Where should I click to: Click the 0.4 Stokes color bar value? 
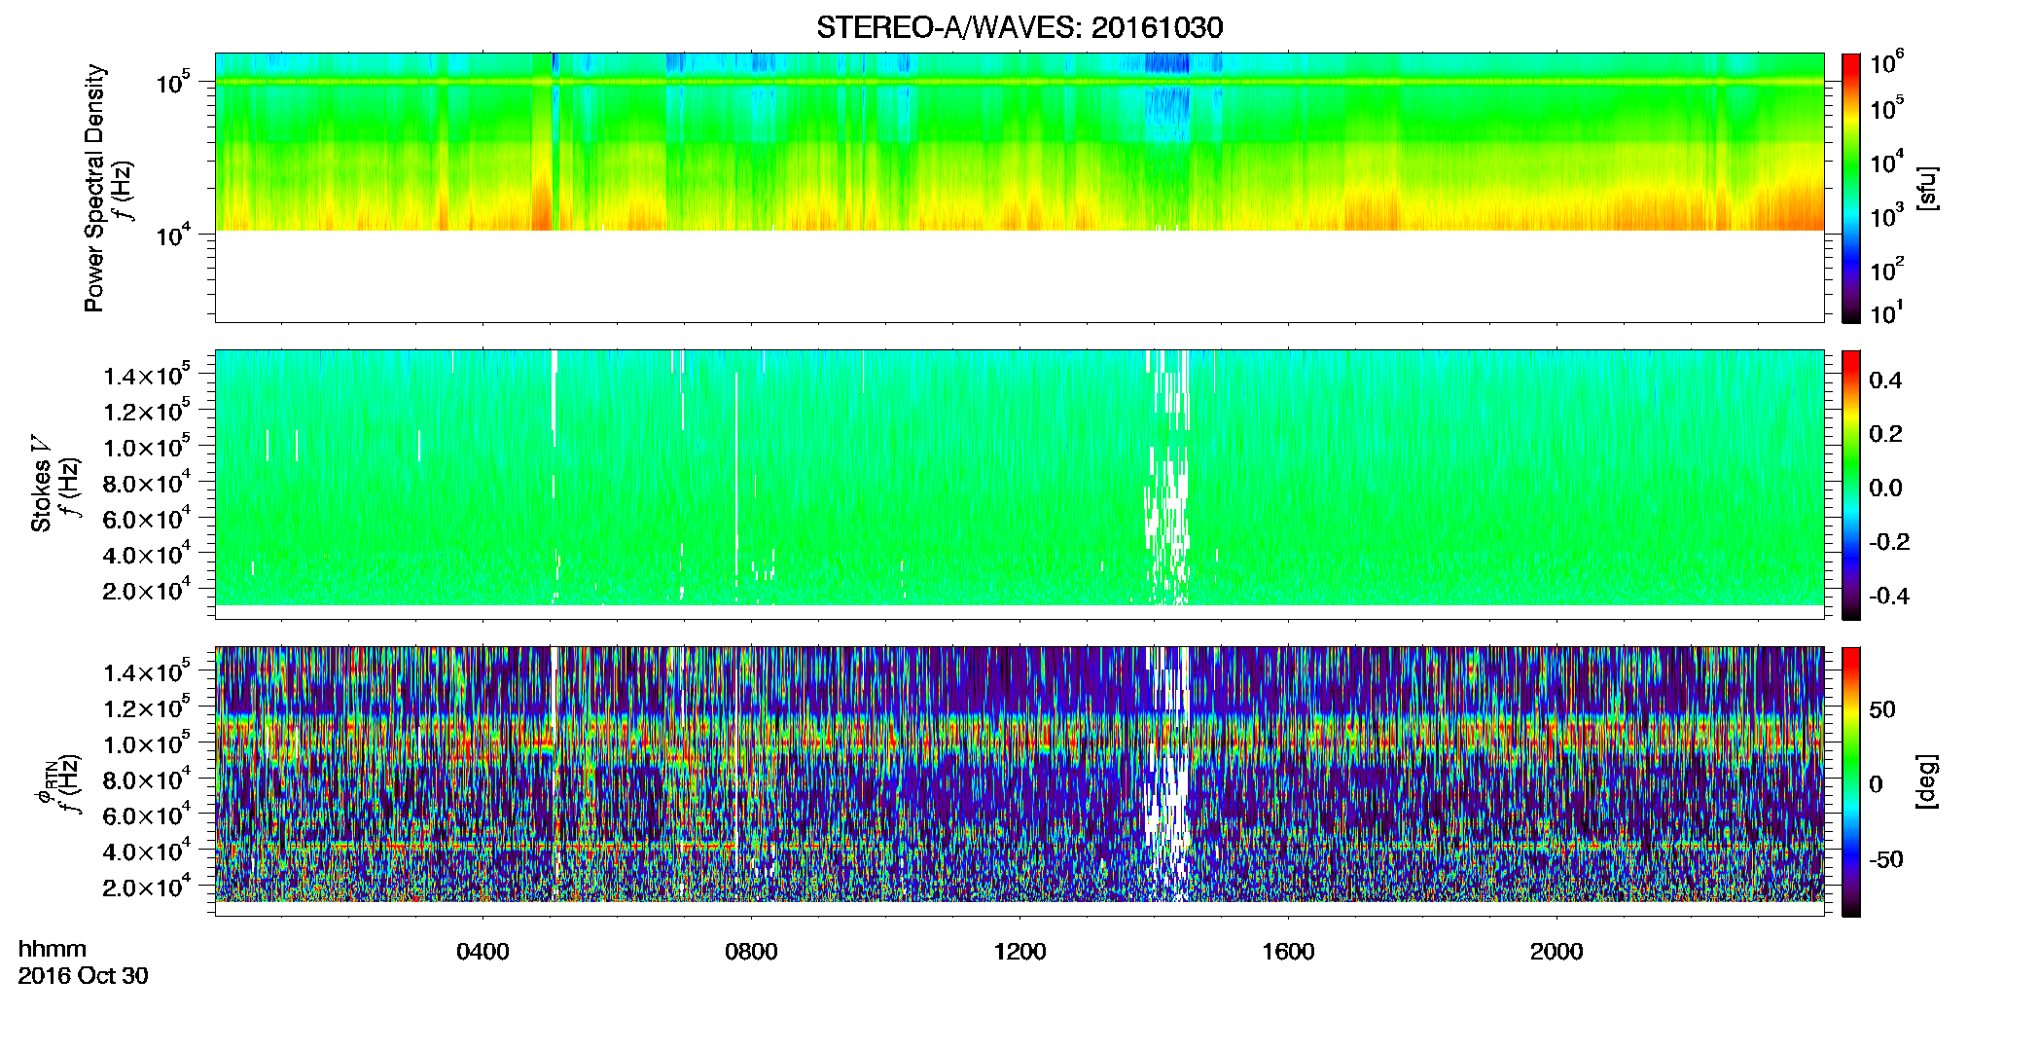coord(1886,381)
